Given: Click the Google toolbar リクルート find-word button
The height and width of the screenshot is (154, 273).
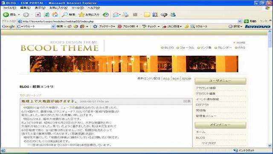Looking at the screenshot, I should pyautogui.click(x=199, y=26).
